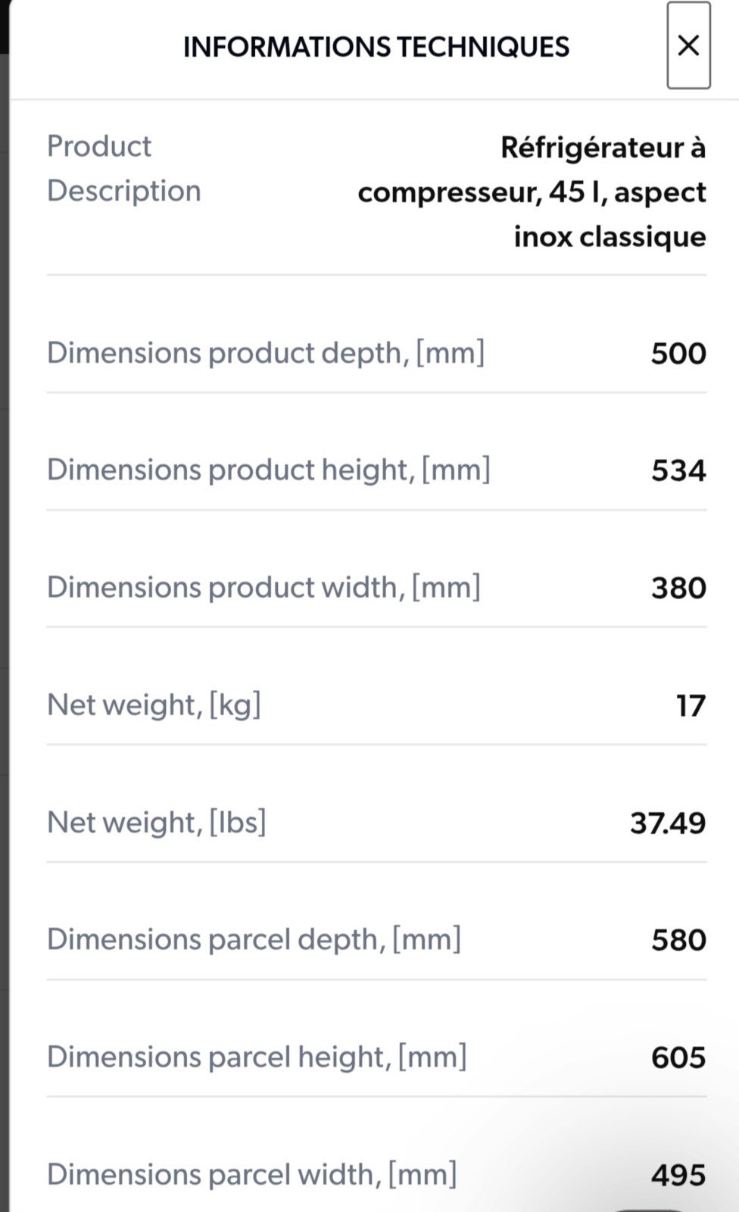Image resolution: width=739 pixels, height=1212 pixels.
Task: Click the parcel height value 605
Action: pos(678,1057)
